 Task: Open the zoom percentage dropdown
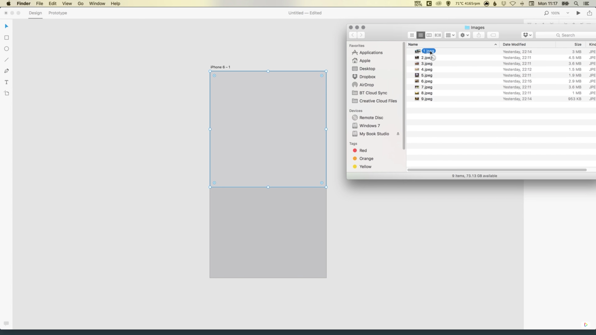coord(567,13)
